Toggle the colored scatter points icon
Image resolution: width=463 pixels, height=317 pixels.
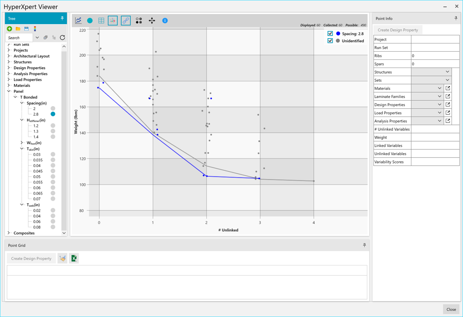tap(113, 21)
